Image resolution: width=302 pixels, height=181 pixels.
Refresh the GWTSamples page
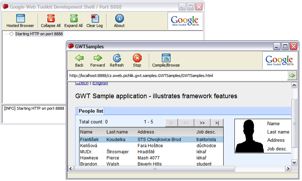pyautogui.click(x=117, y=61)
